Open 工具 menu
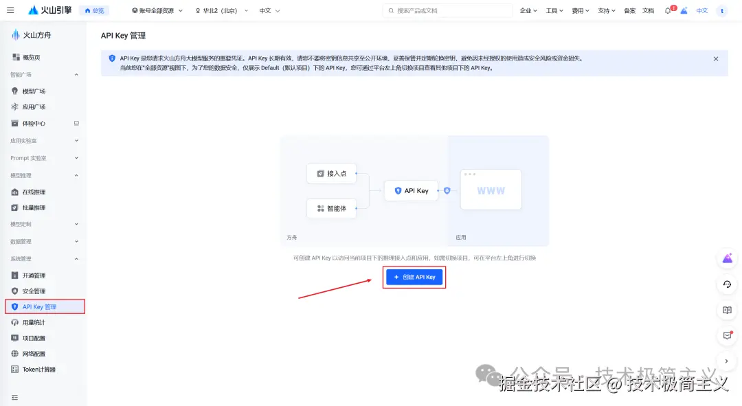Screen dimensions: 742x406 click(554, 10)
